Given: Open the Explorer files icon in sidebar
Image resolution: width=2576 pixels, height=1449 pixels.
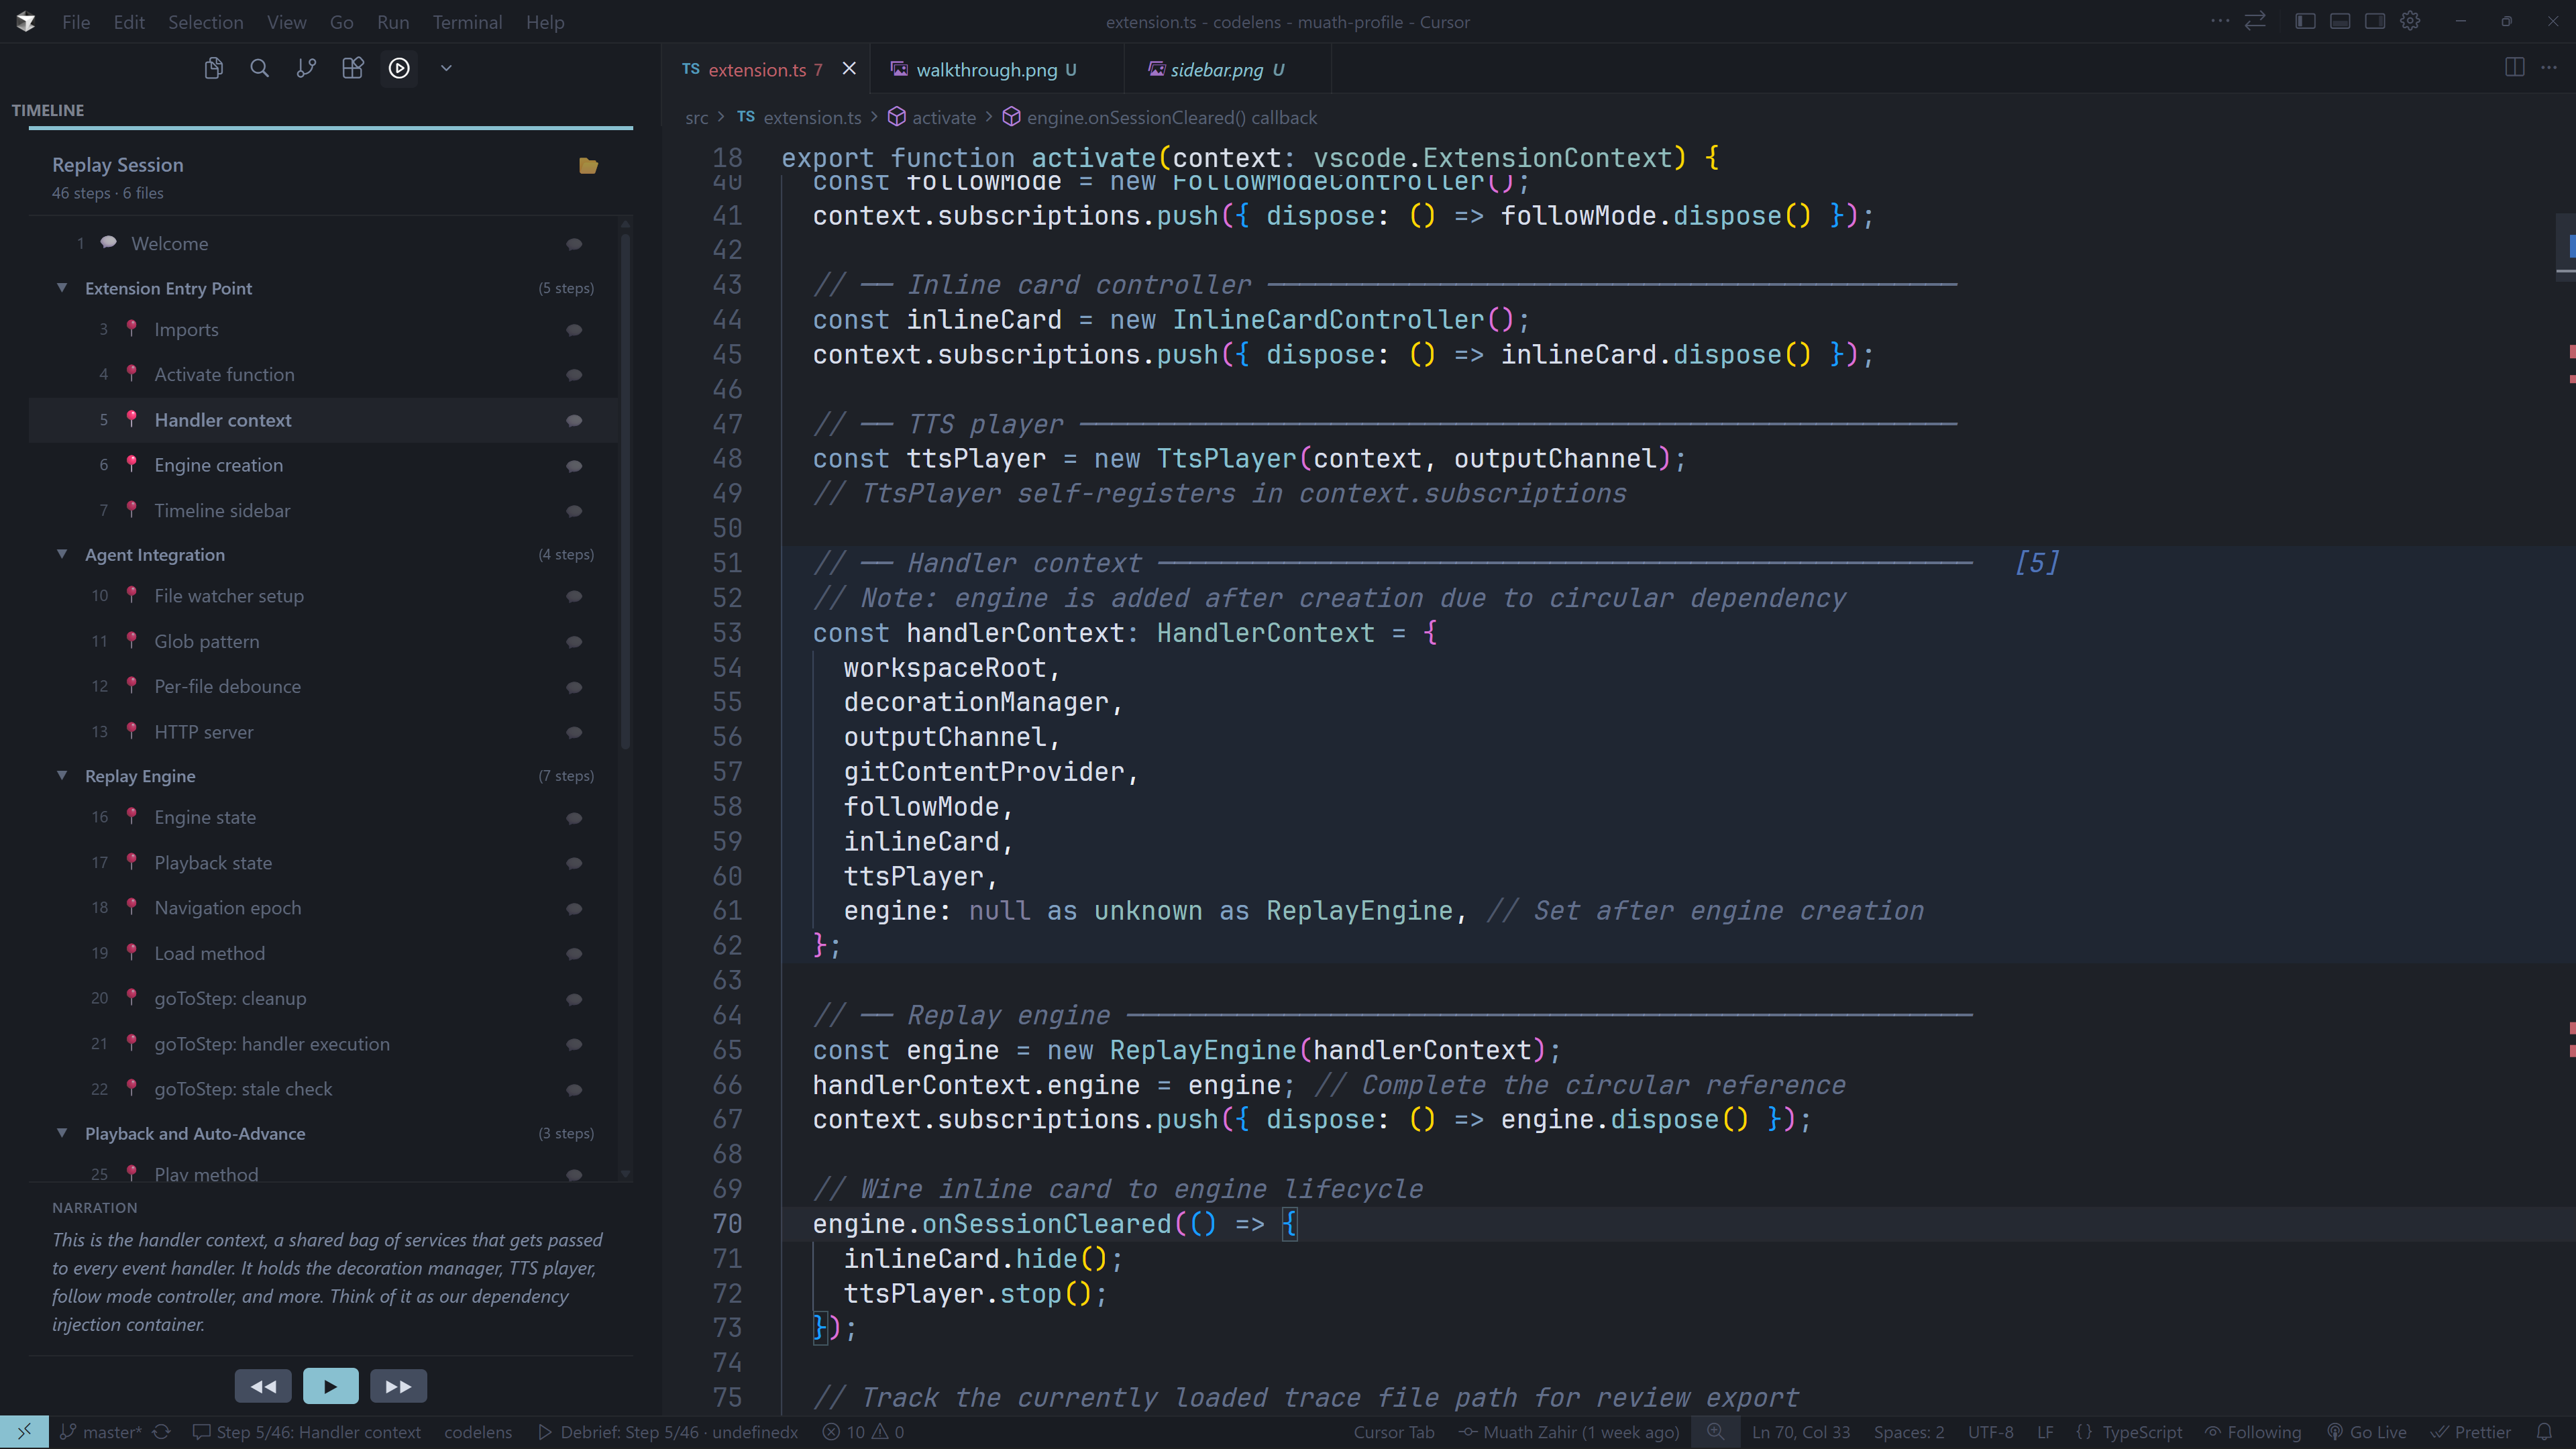Looking at the screenshot, I should tap(213, 68).
